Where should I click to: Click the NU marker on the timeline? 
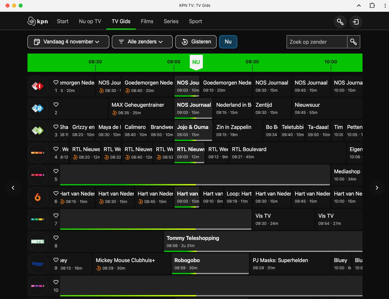click(196, 62)
